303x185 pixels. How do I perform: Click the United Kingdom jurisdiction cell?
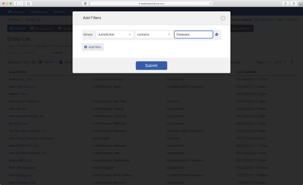pyautogui.click(x=103, y=167)
